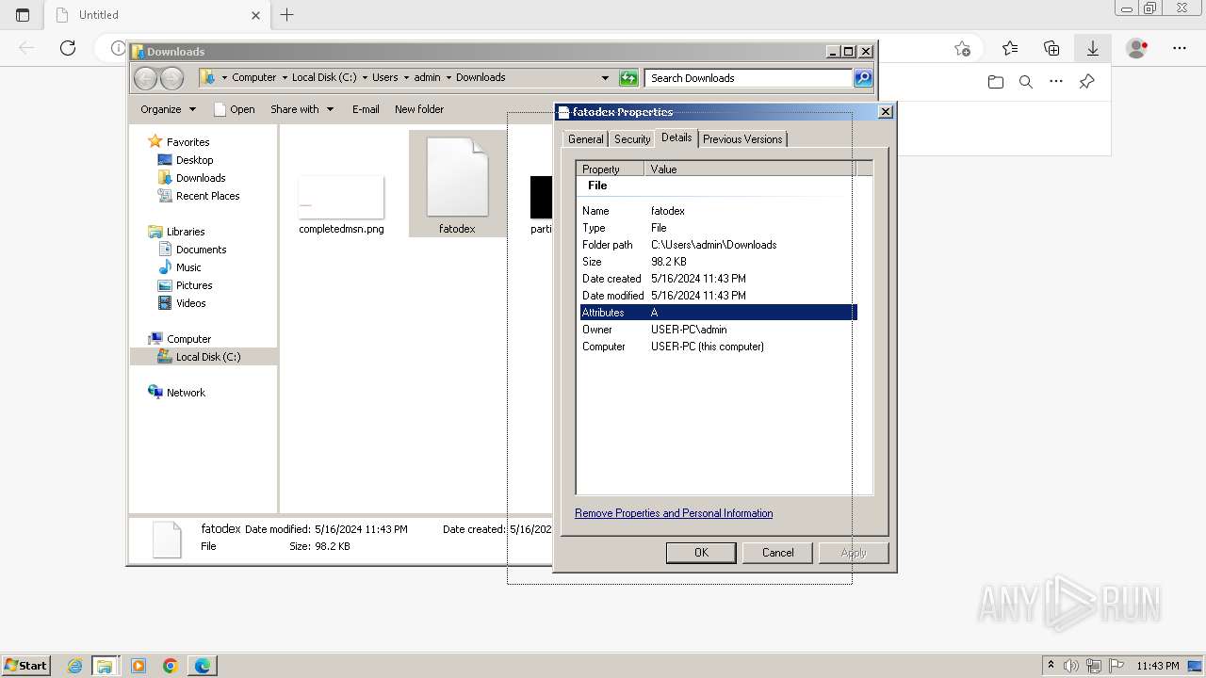Select the Size row showing 98.2 KB
This screenshot has height=678, width=1206.
(718, 262)
